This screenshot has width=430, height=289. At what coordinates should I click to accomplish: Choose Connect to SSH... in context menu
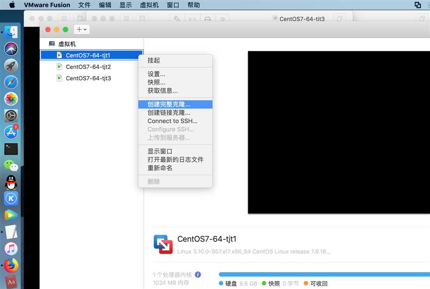coord(175,121)
